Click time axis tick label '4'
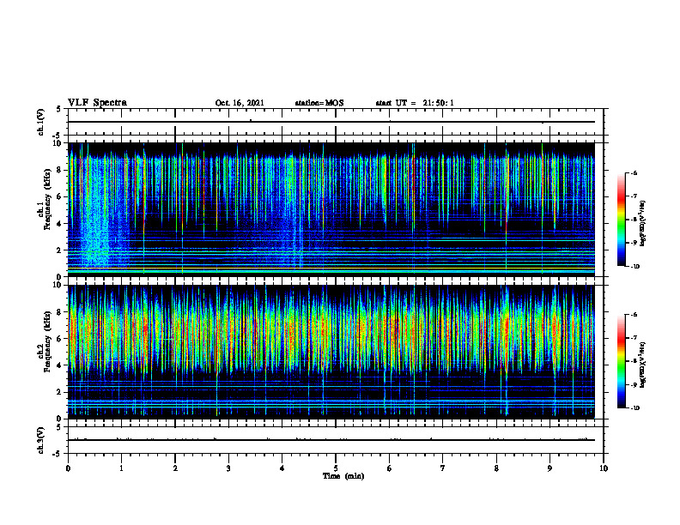Screen dimensions: 680x525 282,468
